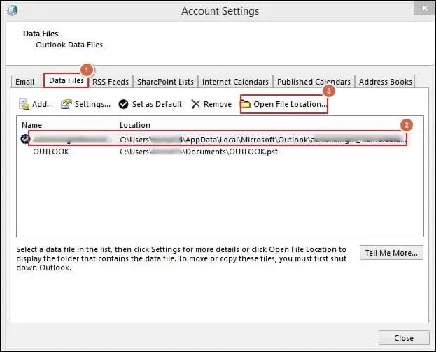The height and width of the screenshot is (352, 436).
Task: Click the Name column header
Action: coord(31,125)
